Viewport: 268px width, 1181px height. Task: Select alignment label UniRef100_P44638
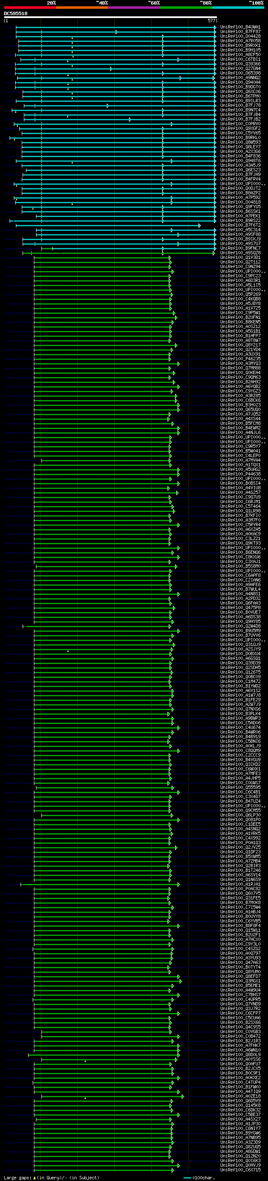(240, 474)
